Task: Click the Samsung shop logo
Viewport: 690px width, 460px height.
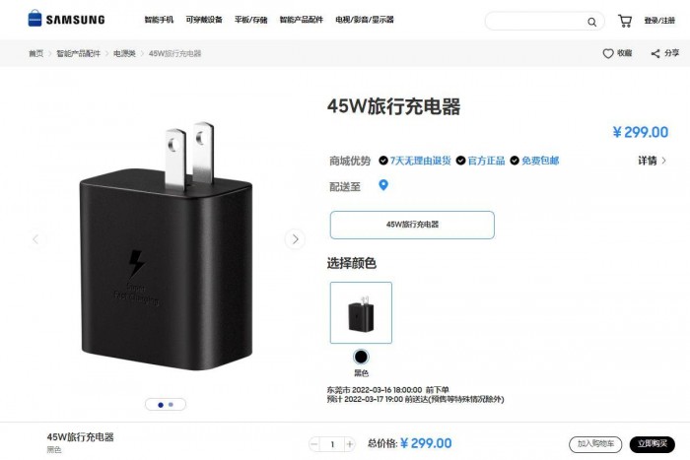Action: click(x=66, y=19)
